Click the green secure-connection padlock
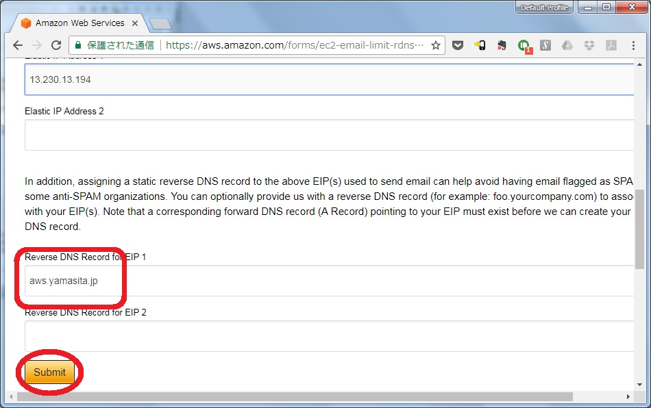 (77, 45)
